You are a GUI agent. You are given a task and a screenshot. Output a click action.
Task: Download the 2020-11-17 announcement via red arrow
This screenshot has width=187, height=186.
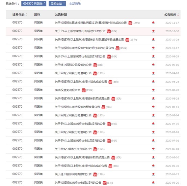tap(153, 23)
